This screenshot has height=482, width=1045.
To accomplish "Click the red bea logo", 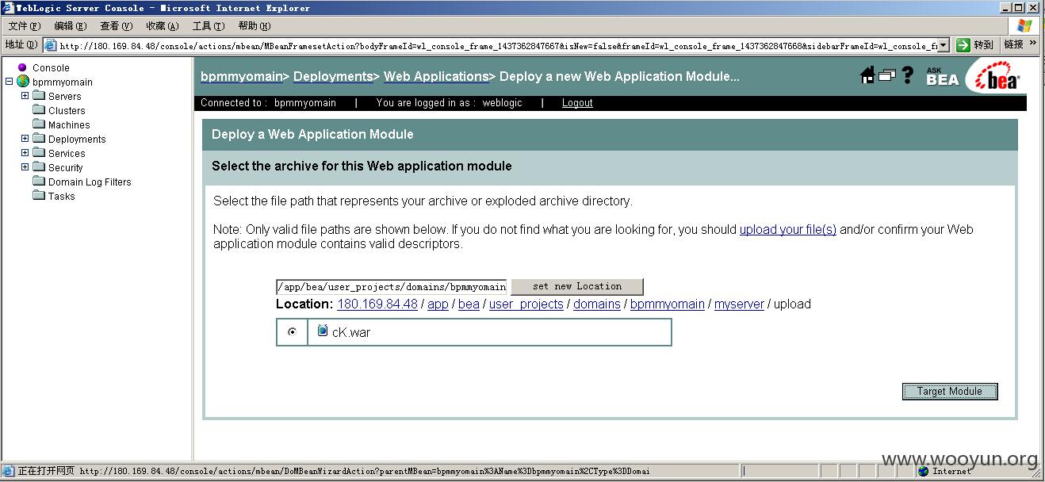I will 998,77.
